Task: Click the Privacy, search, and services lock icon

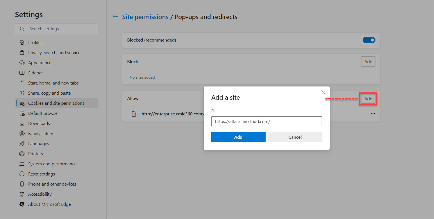Action: pos(22,53)
